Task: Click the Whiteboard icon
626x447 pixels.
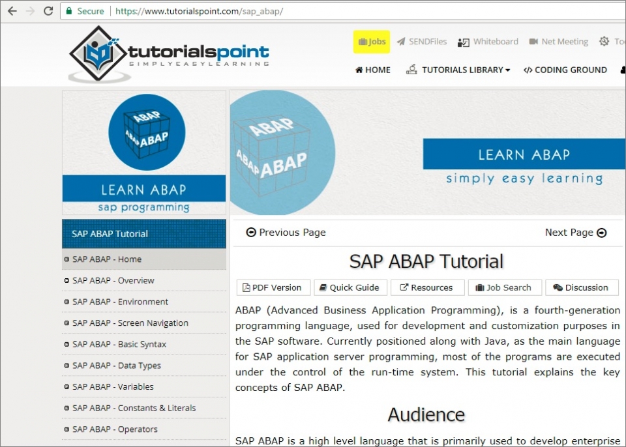Action: click(x=464, y=42)
